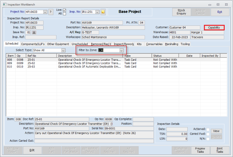Go to the Tooling tab
Viewport: 233px width, 157px height.
[185, 44]
